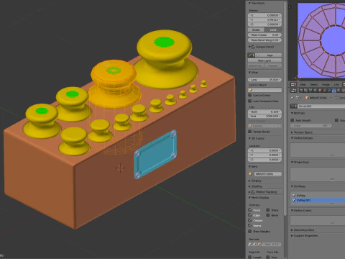
Task: Click the blue nameplate on the box
Action: tap(156, 155)
